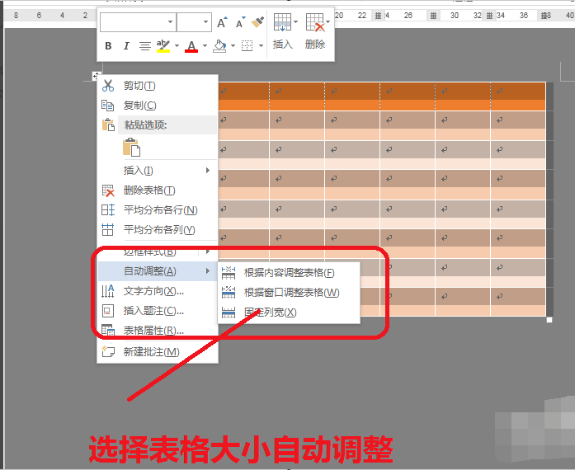Click the paste option clipboard icon
This screenshot has height=470, width=575.
click(131, 148)
